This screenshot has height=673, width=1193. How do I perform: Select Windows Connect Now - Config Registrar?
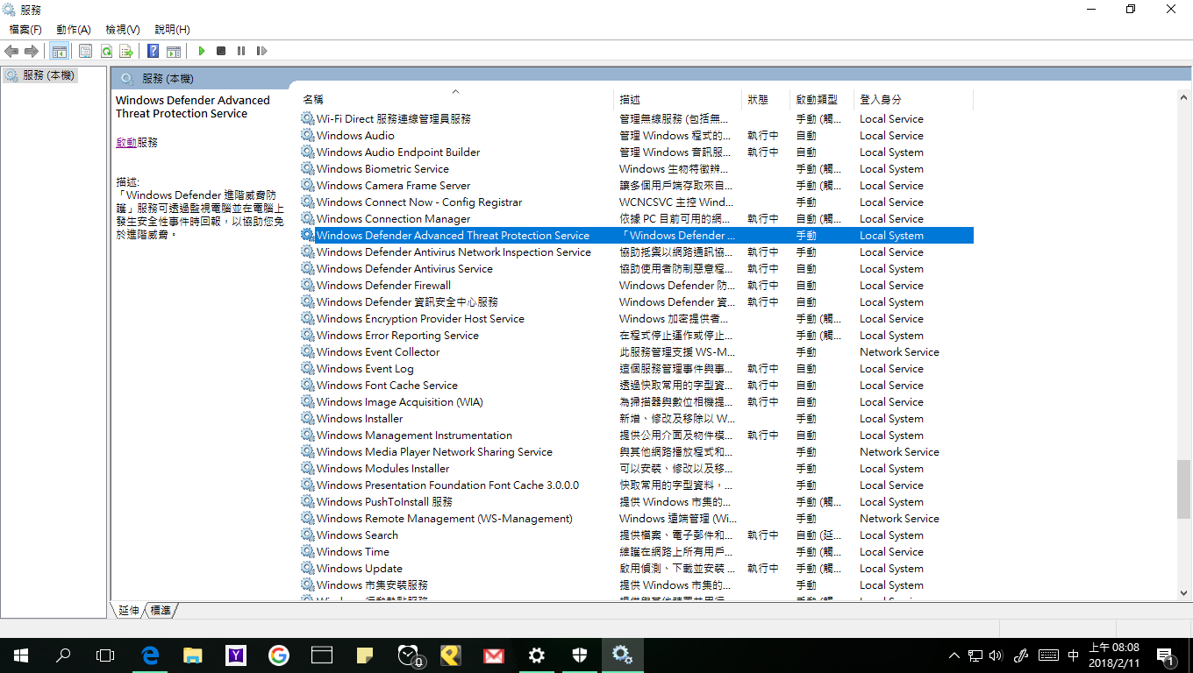(636, 202)
